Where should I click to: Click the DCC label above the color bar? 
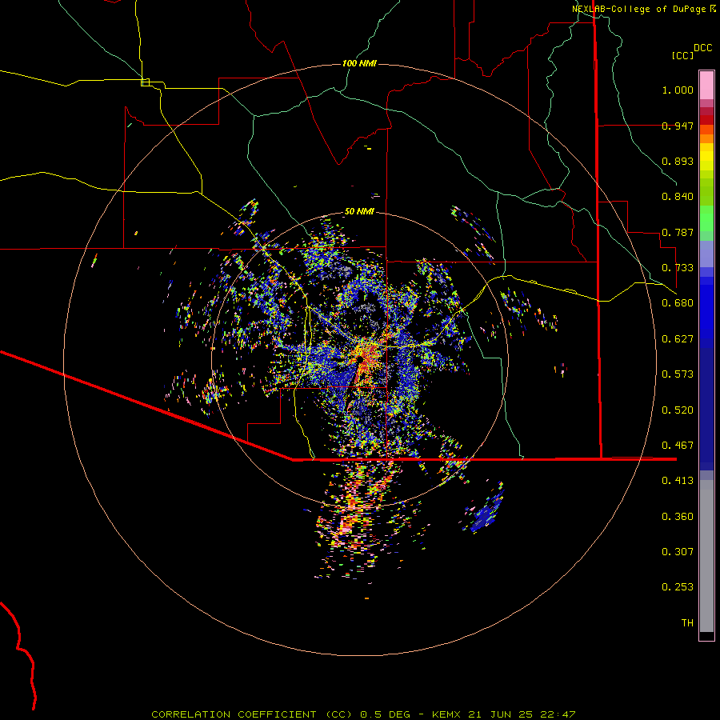(x=703, y=48)
